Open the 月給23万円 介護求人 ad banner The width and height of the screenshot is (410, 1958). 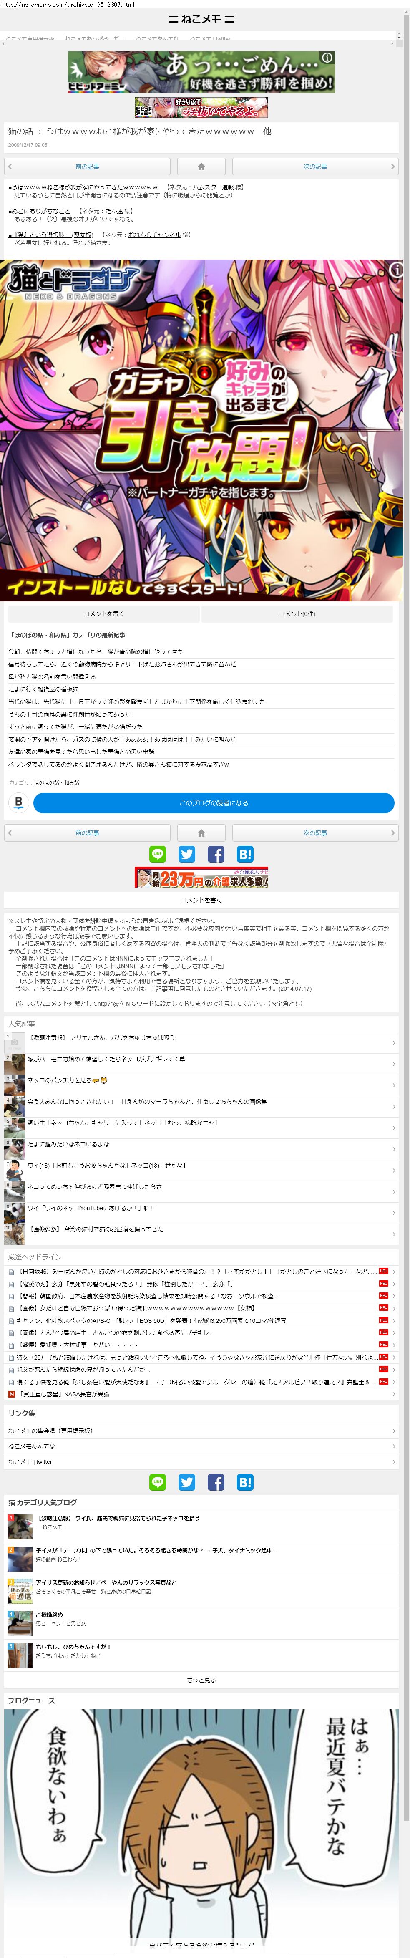point(202,878)
